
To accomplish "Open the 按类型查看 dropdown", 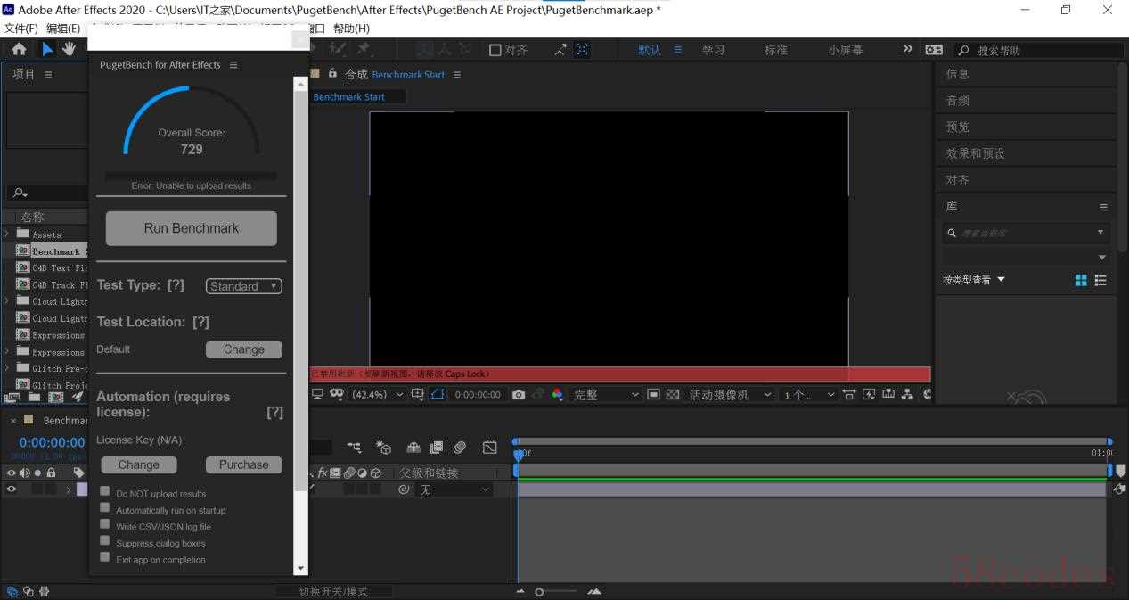I will pos(974,280).
